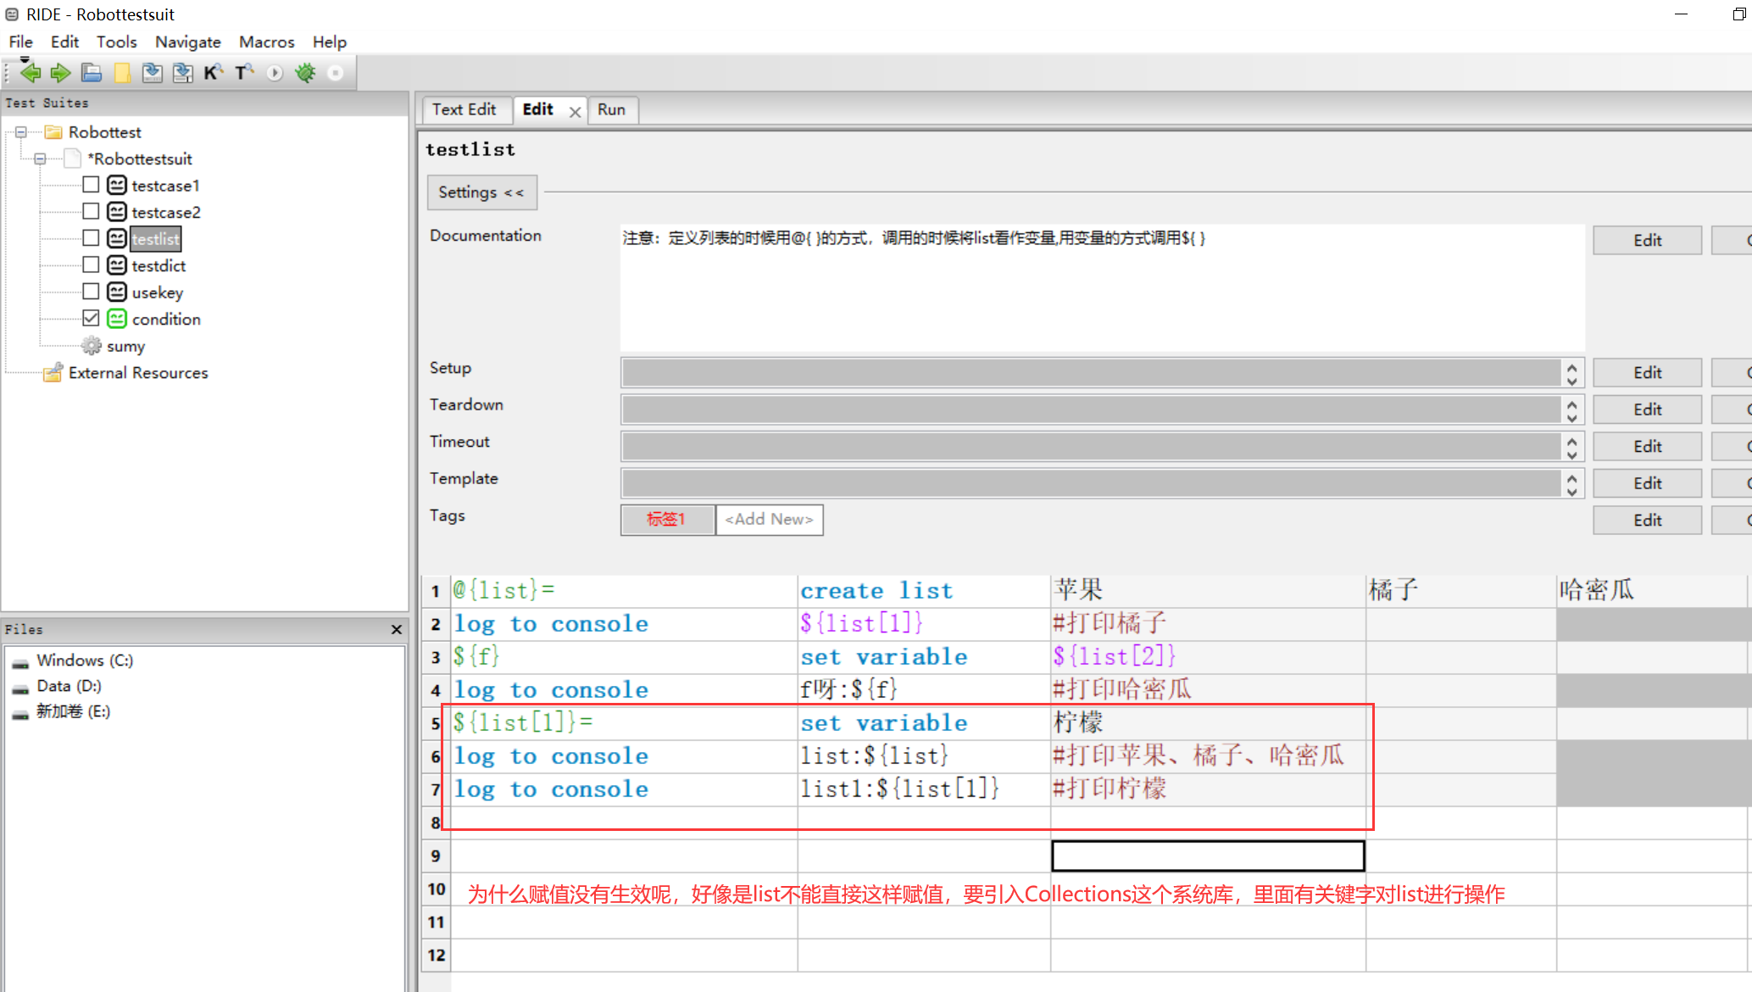The width and height of the screenshot is (1752, 992).
Task: Click the <Add New> tag button
Action: click(x=769, y=519)
